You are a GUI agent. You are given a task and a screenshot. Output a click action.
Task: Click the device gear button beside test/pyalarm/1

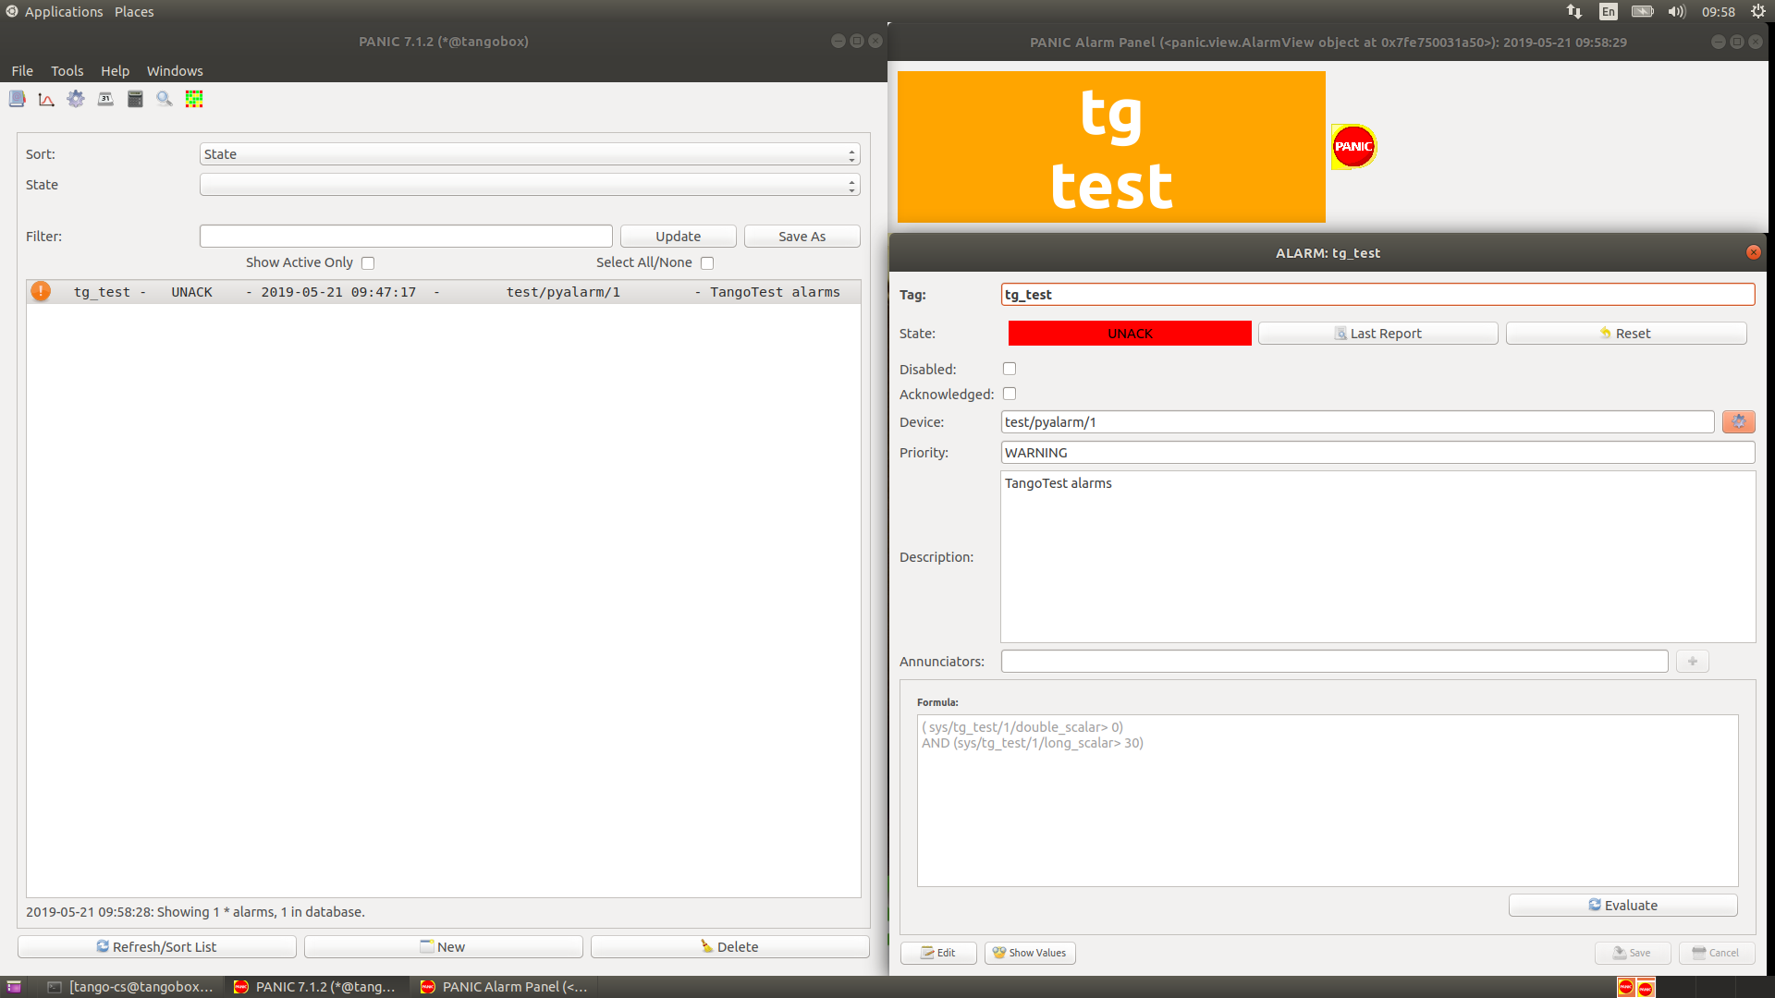1738,421
